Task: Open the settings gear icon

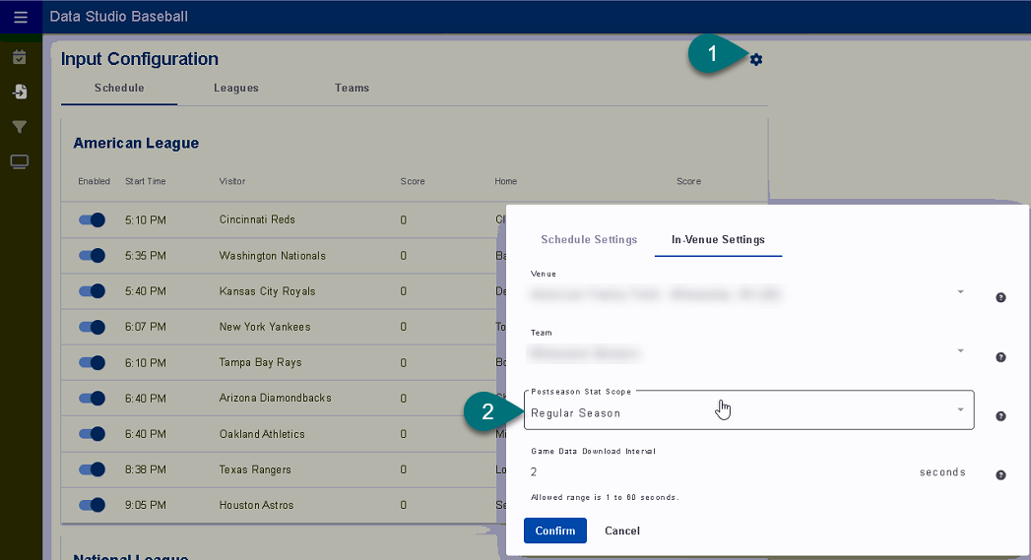Action: 756,60
